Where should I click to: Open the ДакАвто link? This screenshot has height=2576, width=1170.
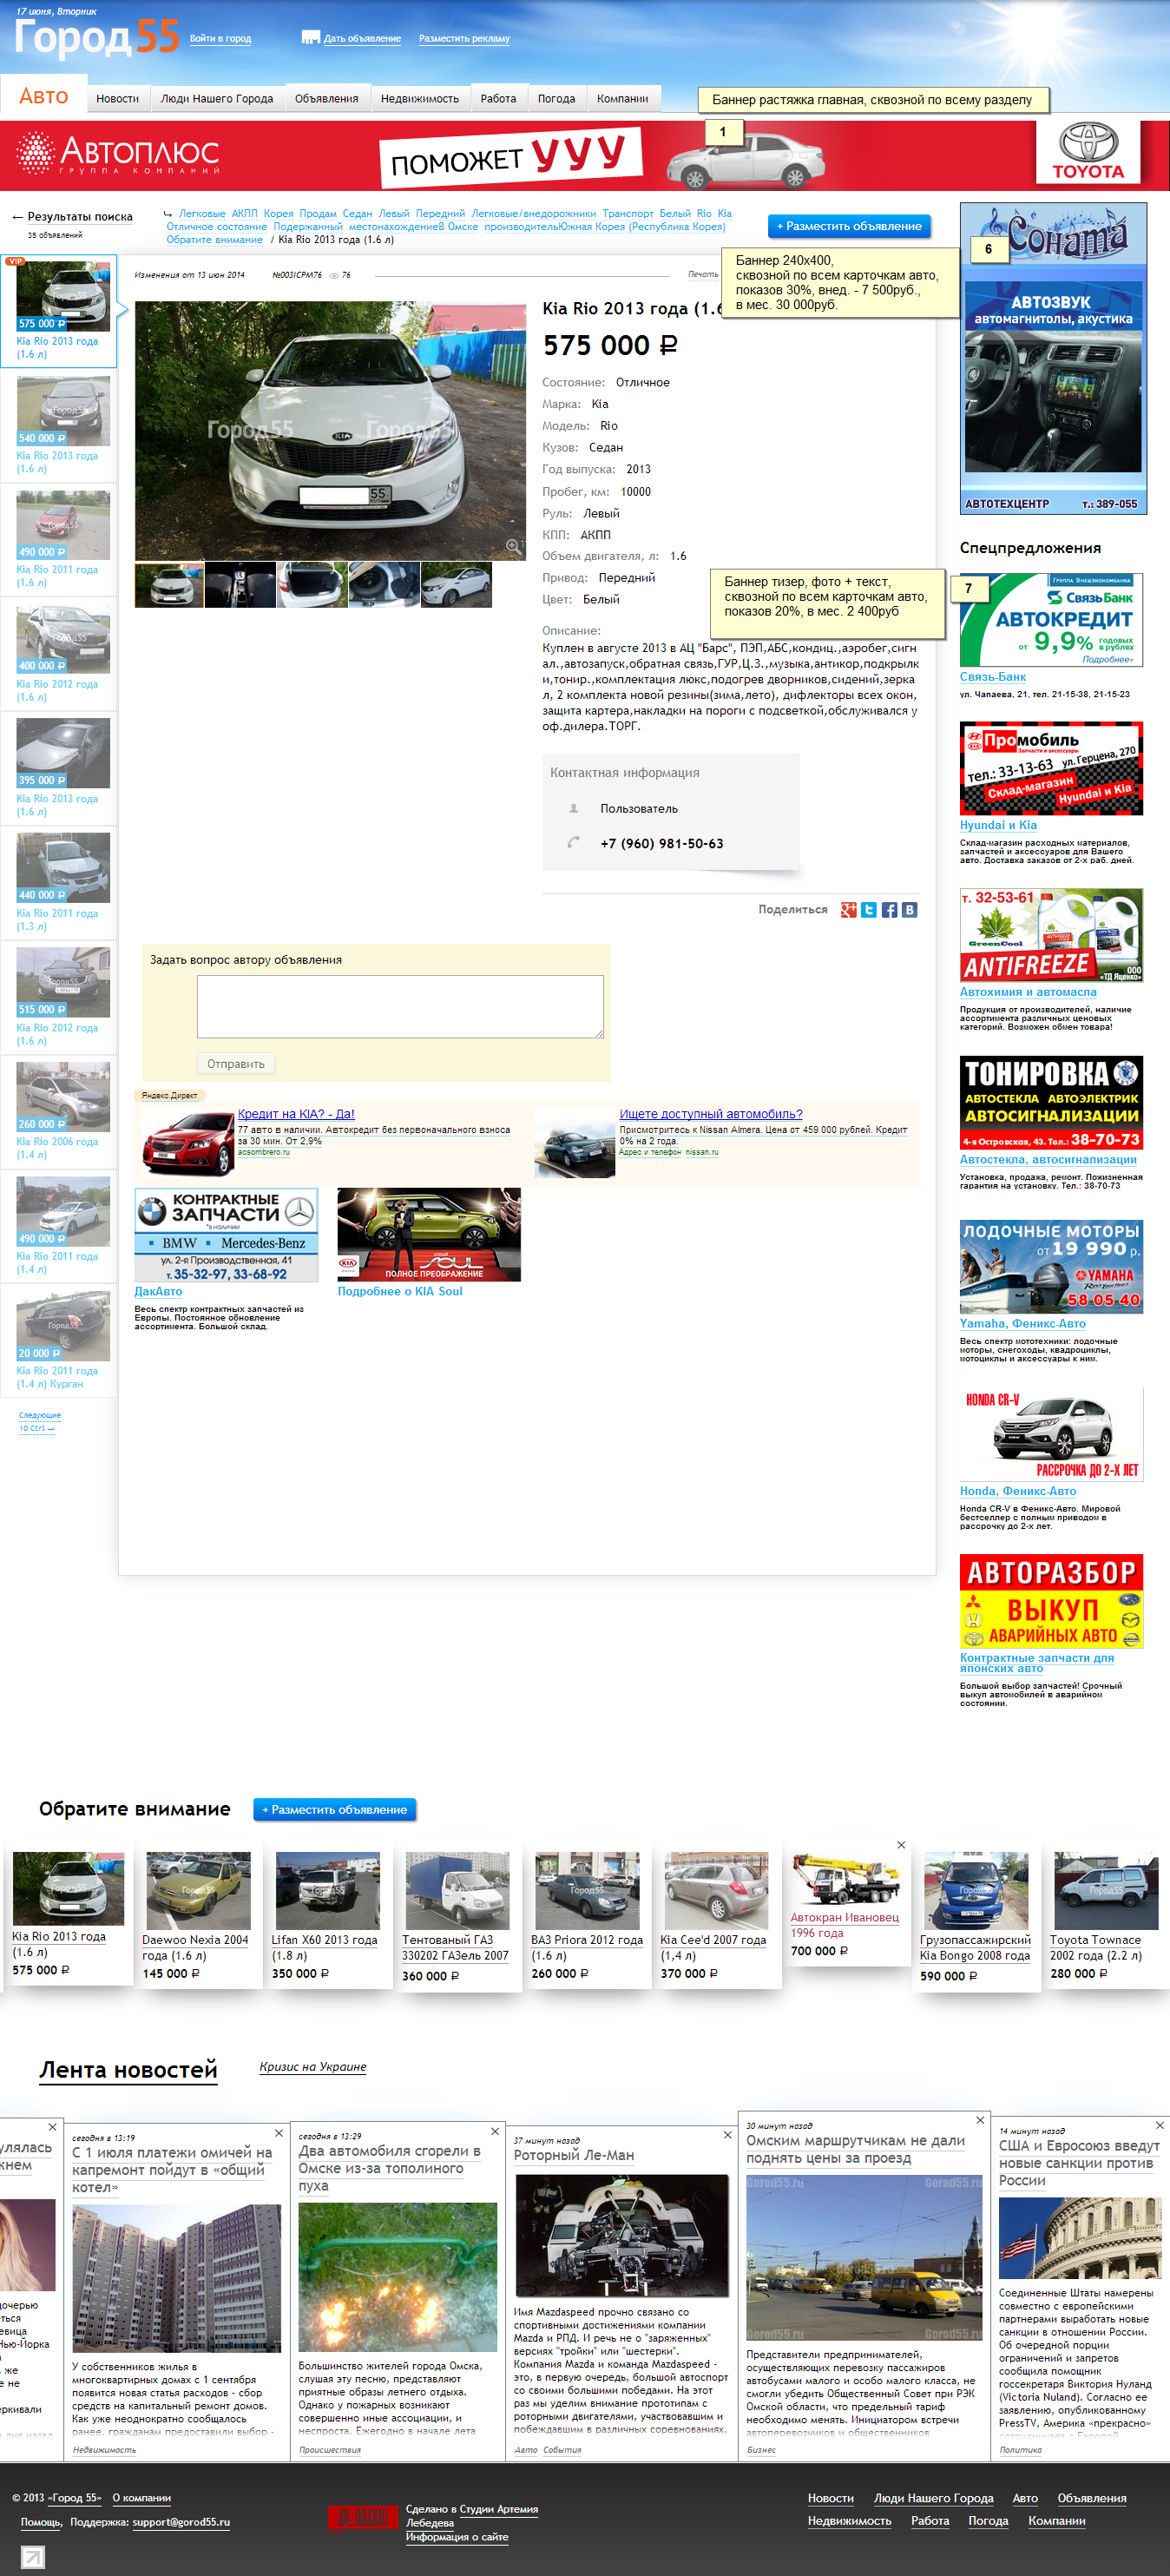pos(158,1291)
